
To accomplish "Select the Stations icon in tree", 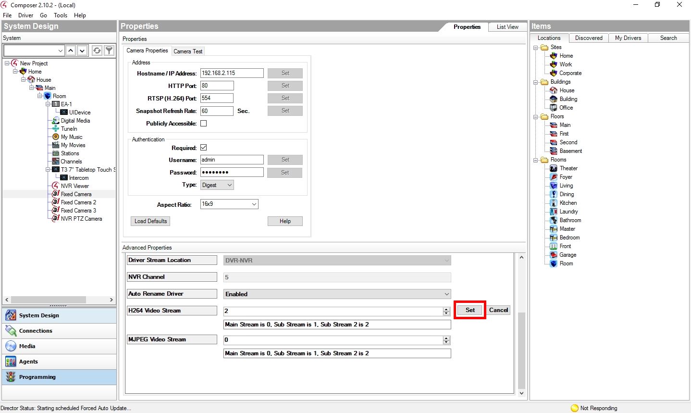I will pos(56,153).
